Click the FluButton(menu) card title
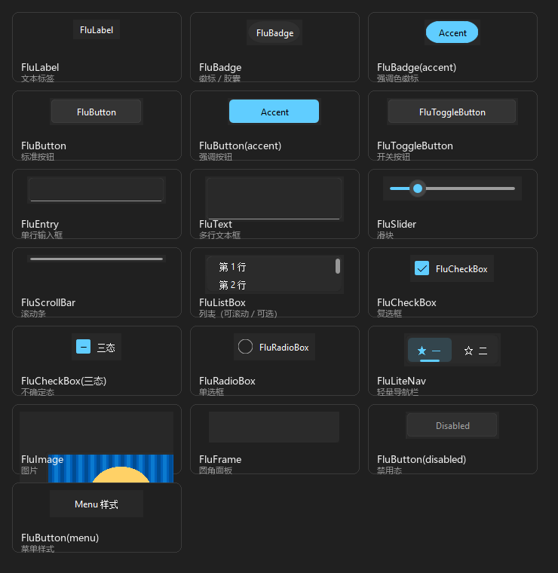This screenshot has width=558, height=573. 60,538
